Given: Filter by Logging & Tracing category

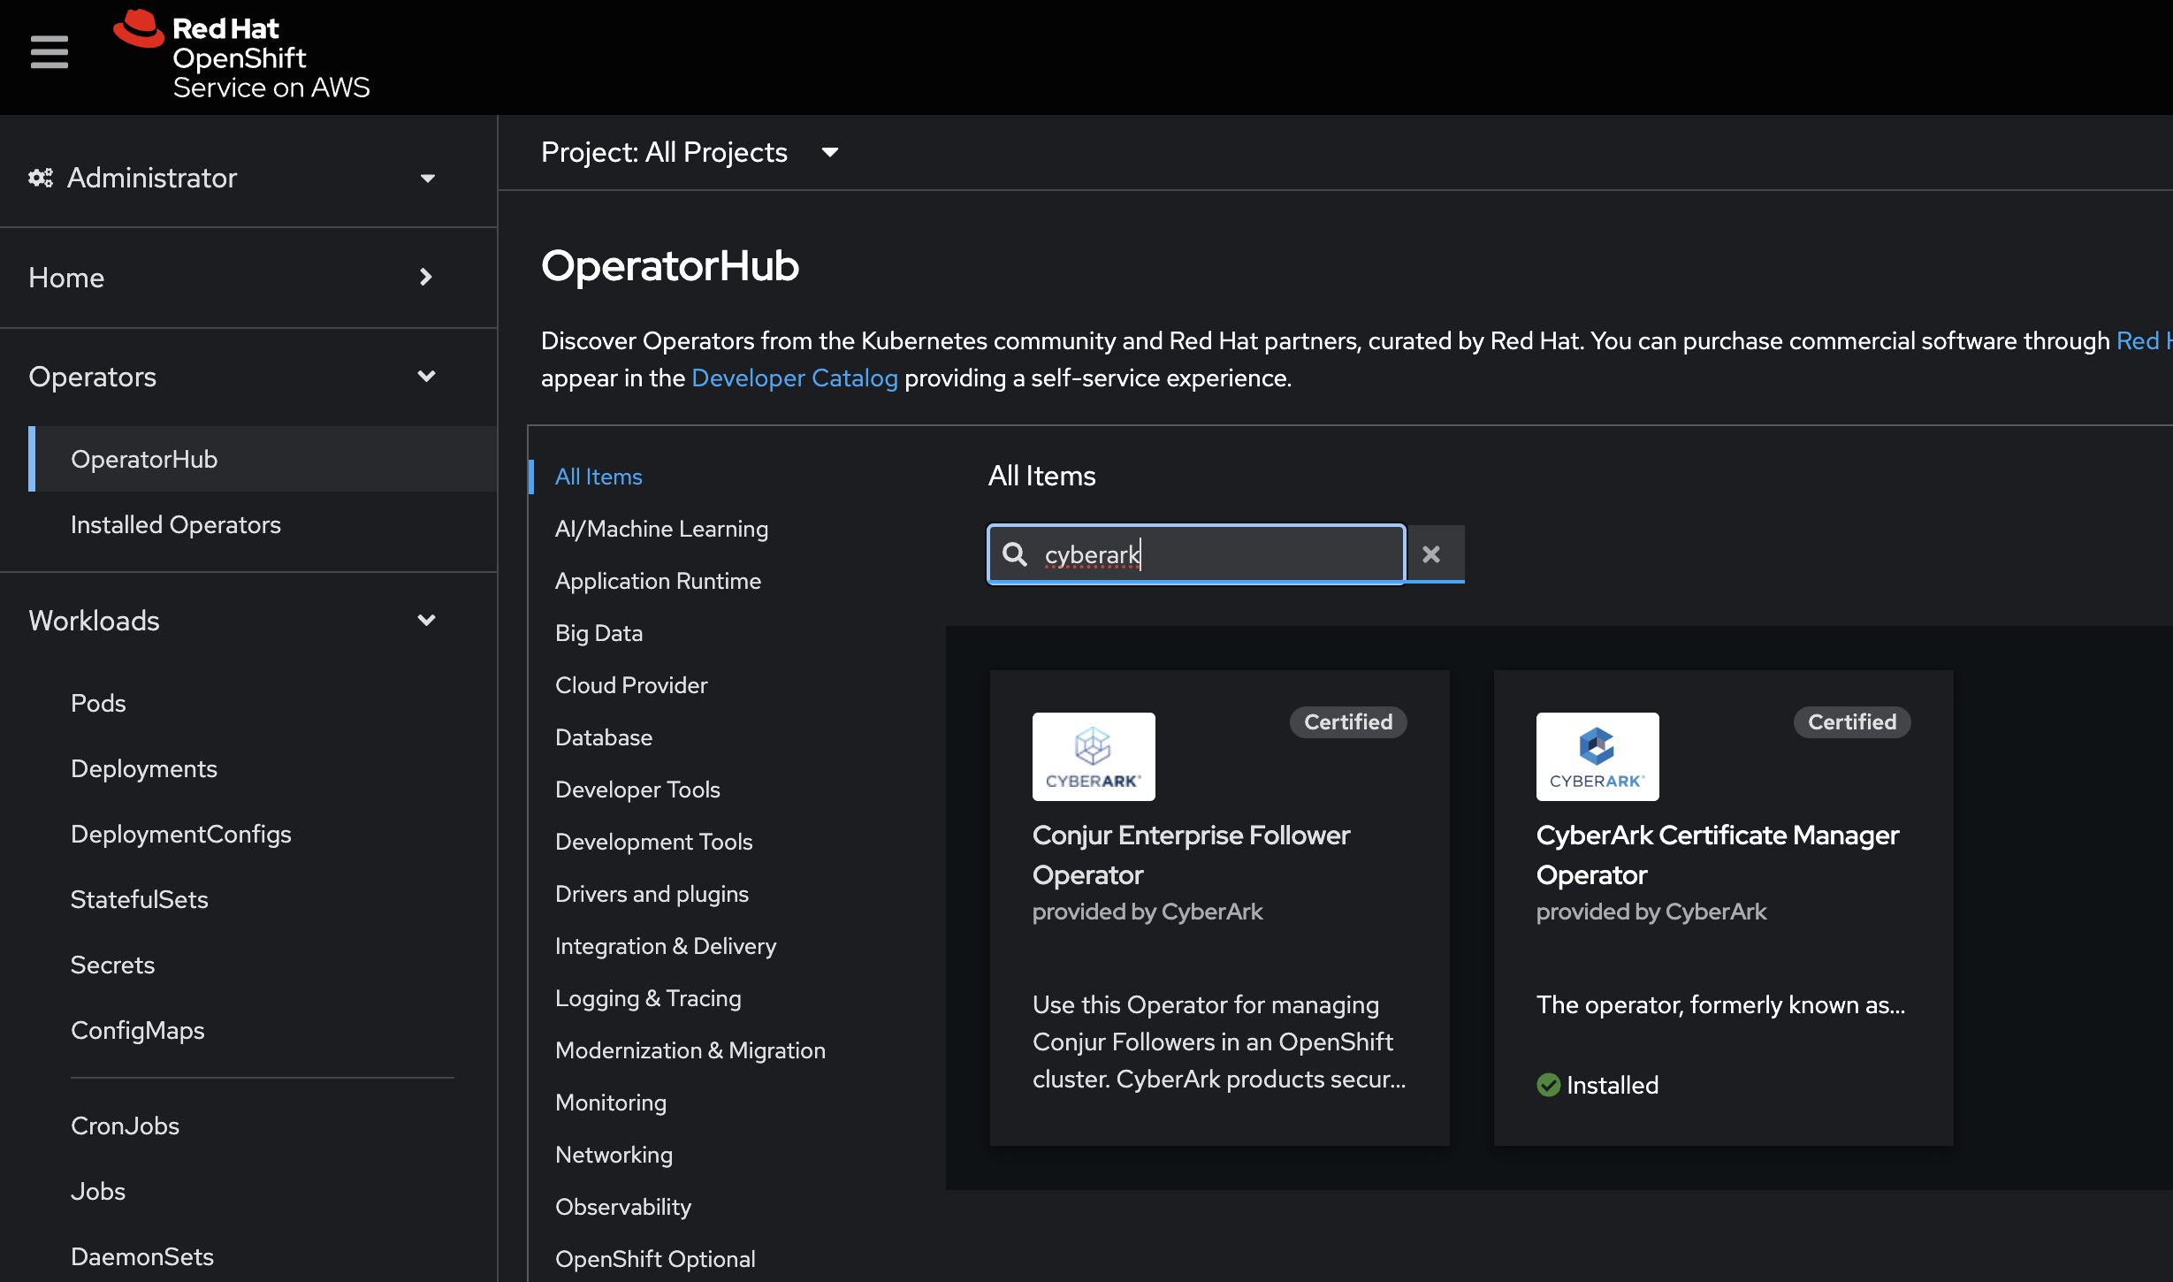Looking at the screenshot, I should pos(648,998).
